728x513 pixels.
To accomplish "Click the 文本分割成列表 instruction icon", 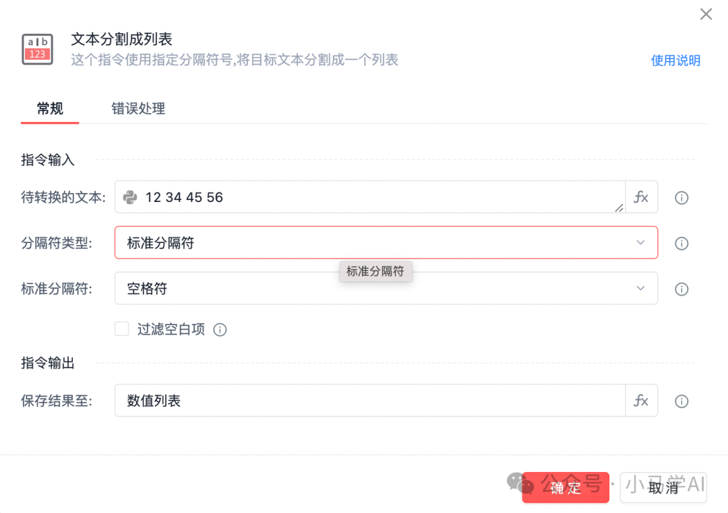I will coord(38,49).
